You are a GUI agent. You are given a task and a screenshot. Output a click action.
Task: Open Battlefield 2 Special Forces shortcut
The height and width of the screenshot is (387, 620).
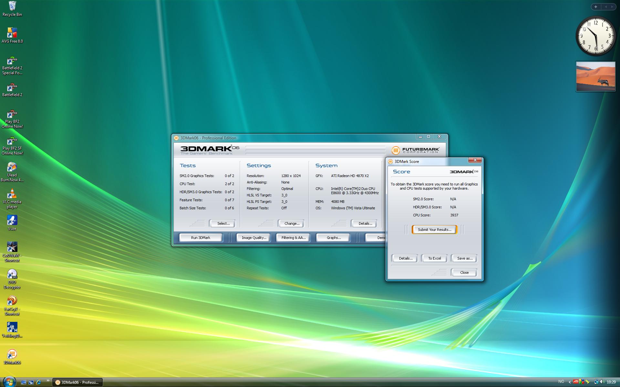(x=12, y=65)
